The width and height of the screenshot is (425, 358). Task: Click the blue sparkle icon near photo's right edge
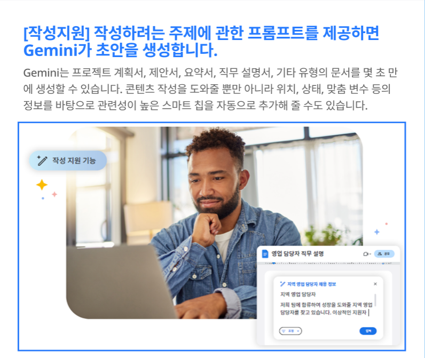point(377,232)
